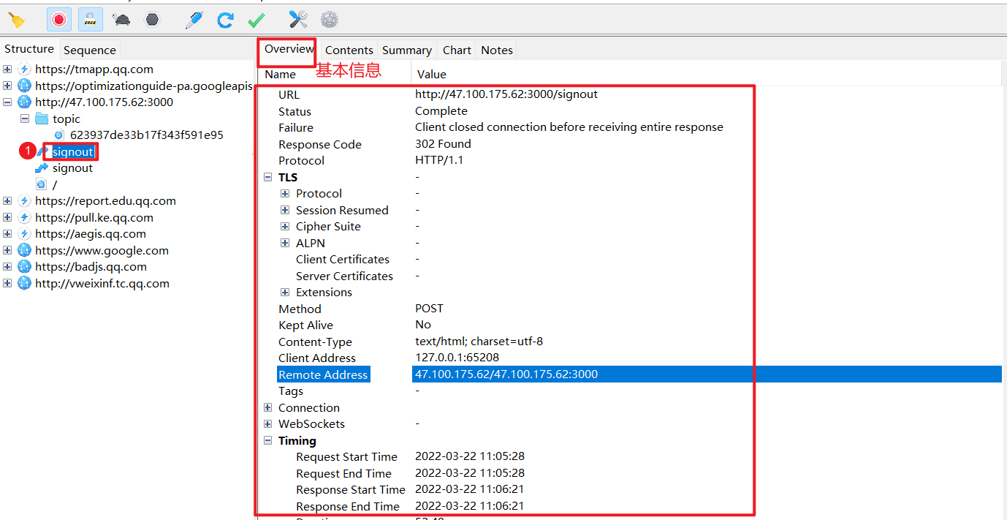Expand the TLS Protocol row
The image size is (1007, 520).
(x=285, y=194)
